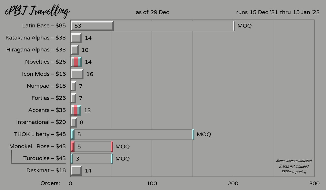Viewport: 326px width, 190px height.
Task: Click the Numpad order bar
Action: [73, 86]
